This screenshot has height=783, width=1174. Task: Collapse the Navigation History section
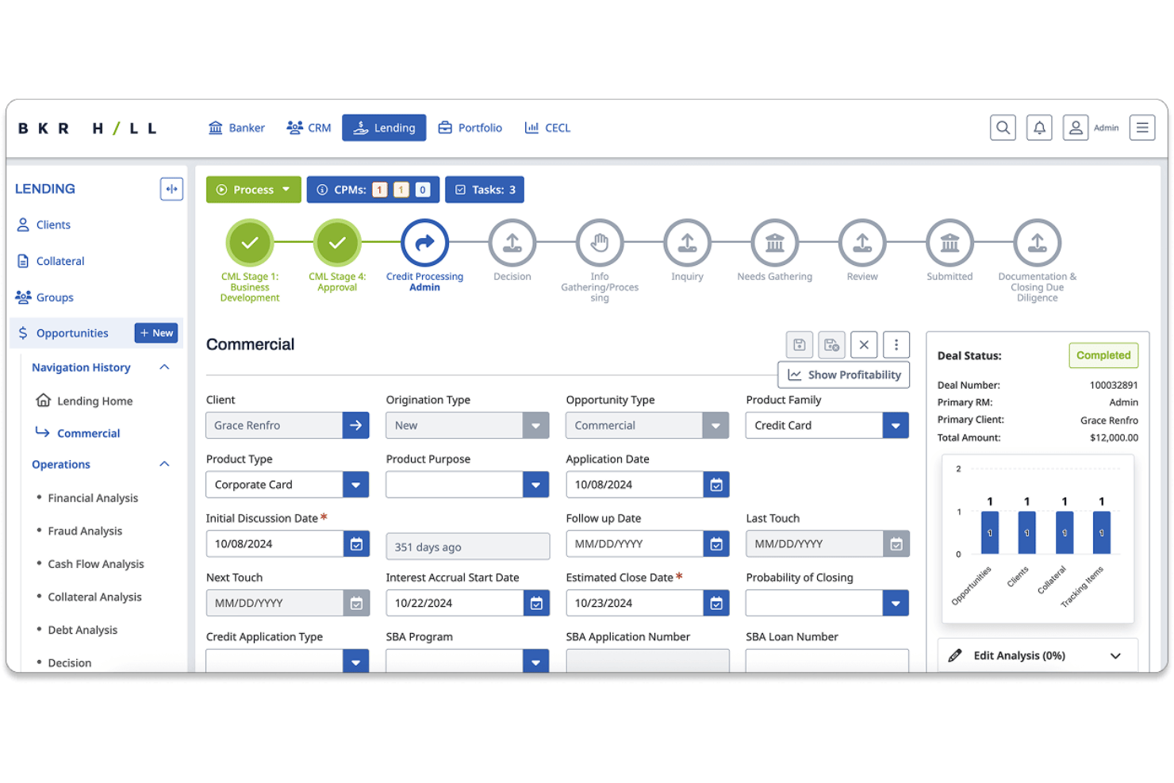point(164,367)
